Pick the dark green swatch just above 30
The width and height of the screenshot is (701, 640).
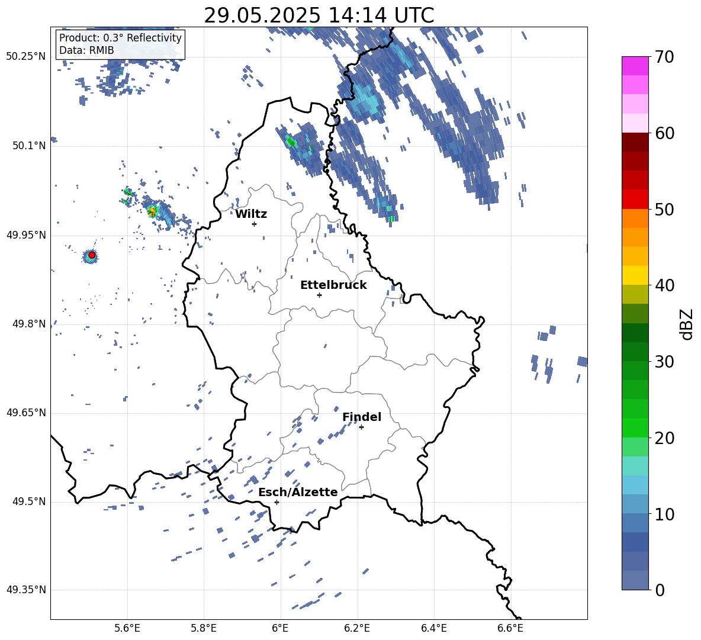(x=635, y=352)
